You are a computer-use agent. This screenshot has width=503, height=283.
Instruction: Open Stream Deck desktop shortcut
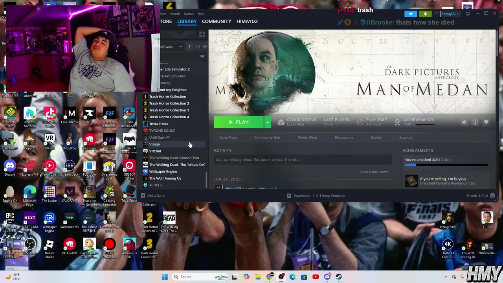pyautogui.click(x=70, y=168)
